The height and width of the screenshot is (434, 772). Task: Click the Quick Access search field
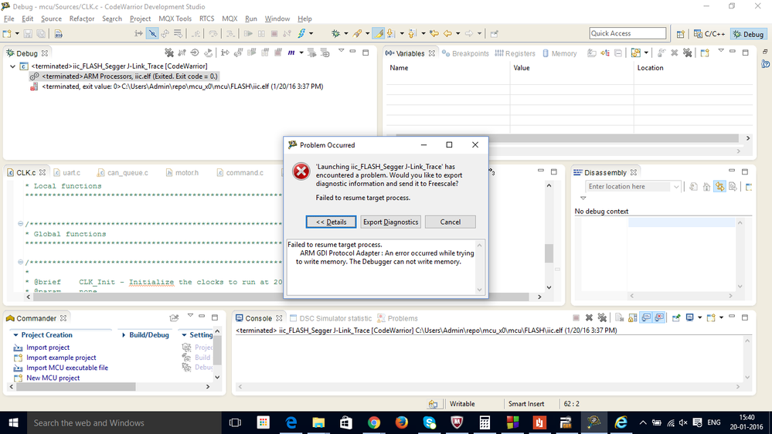(x=627, y=33)
